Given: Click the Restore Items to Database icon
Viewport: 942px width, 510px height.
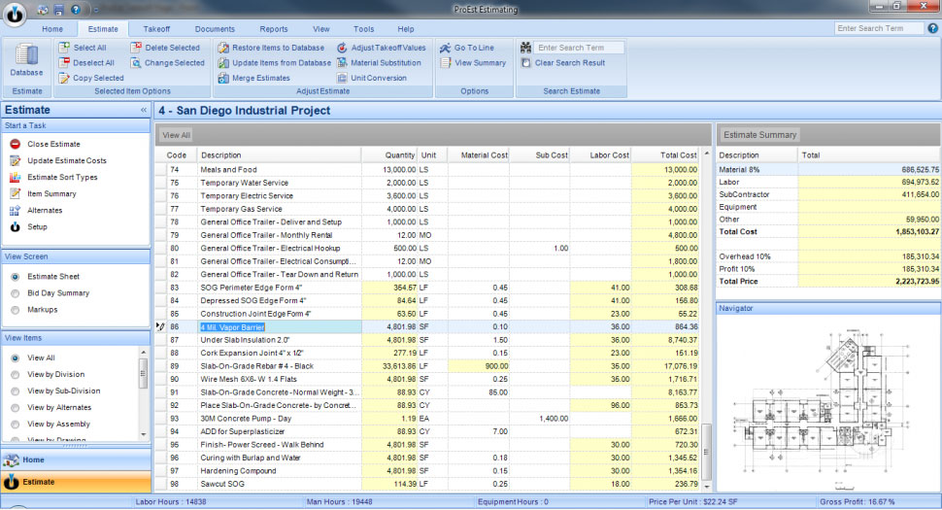Looking at the screenshot, I should 223,48.
